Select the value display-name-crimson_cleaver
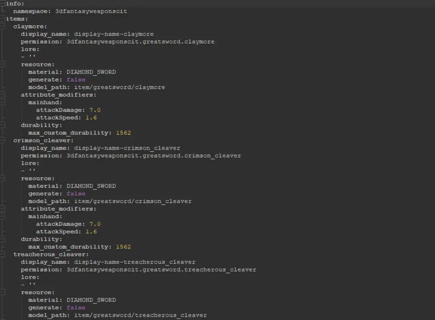Viewport: 435px width, 320px height. coord(127,148)
